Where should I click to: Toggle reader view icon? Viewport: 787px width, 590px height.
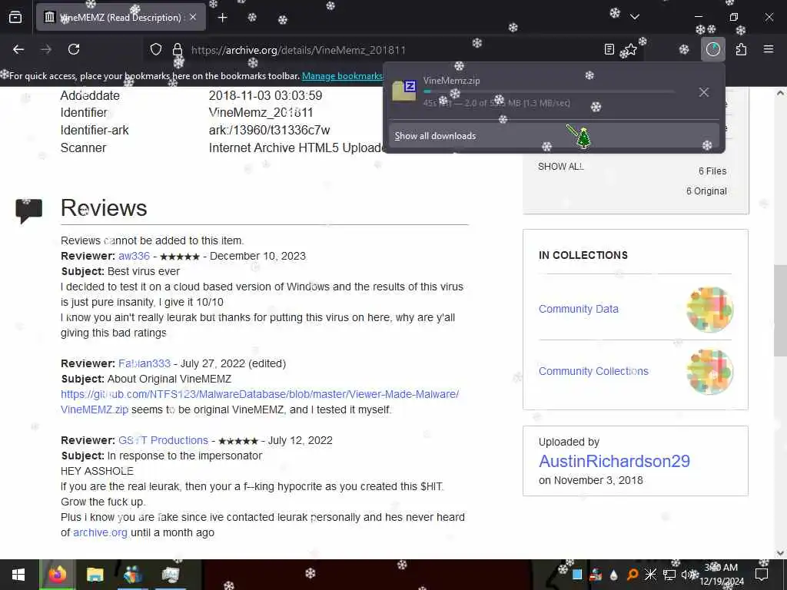[609, 49]
